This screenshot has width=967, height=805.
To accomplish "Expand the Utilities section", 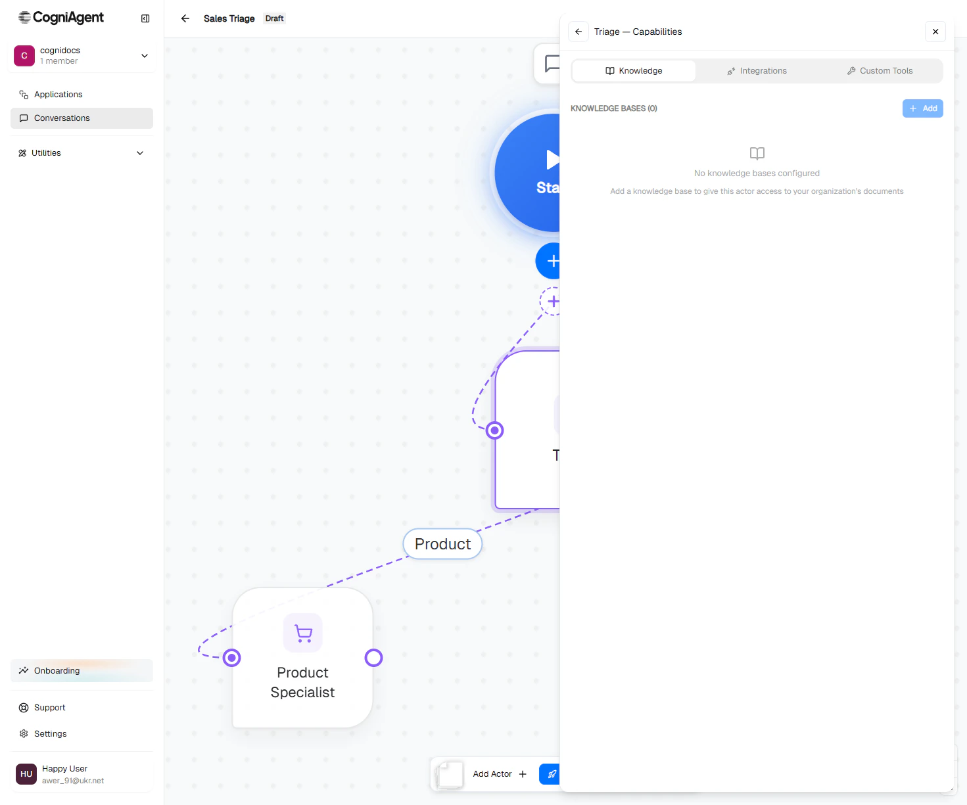I will (x=82, y=153).
